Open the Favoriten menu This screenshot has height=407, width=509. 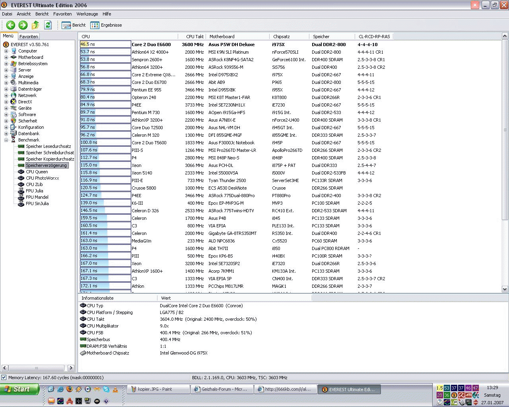click(62, 14)
